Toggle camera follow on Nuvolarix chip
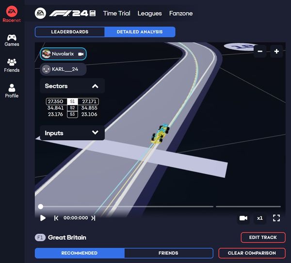This screenshot has height=263, width=291. coord(81,54)
